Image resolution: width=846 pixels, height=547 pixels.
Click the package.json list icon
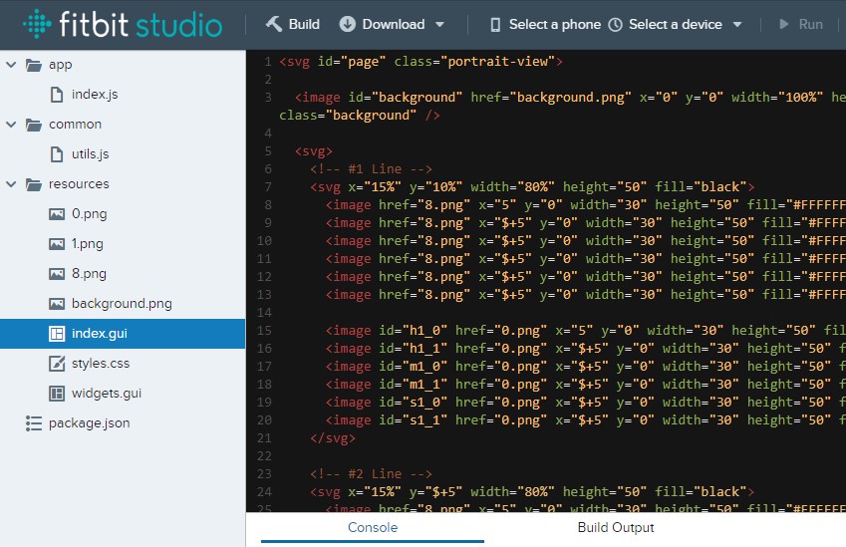point(34,423)
